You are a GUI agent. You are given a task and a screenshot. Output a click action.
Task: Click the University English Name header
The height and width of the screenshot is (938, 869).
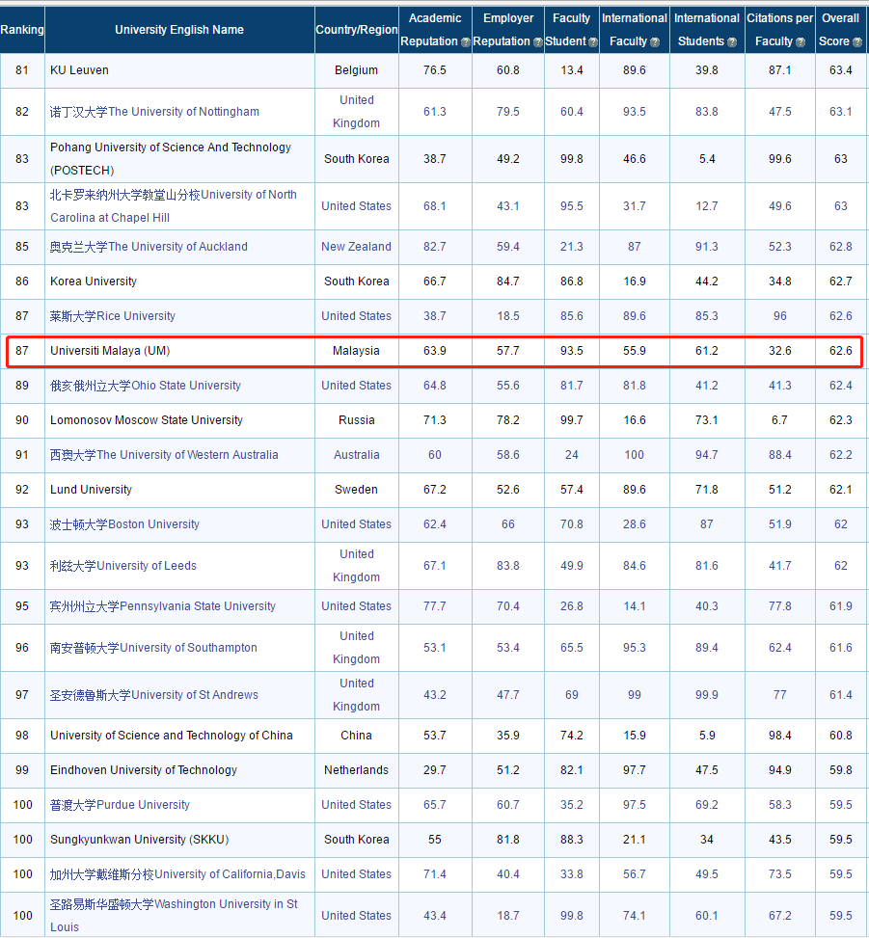pyautogui.click(x=179, y=30)
